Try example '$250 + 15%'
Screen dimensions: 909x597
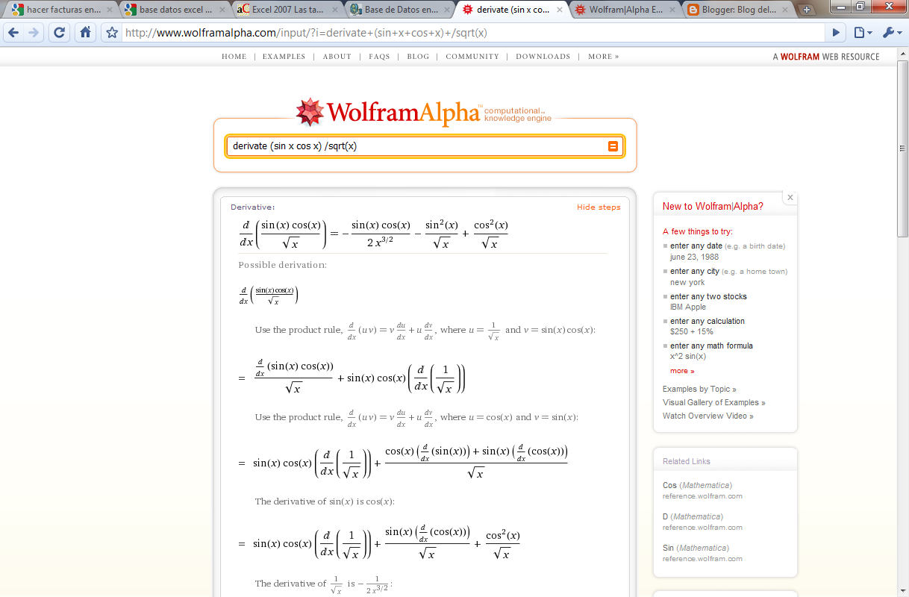[x=692, y=331]
